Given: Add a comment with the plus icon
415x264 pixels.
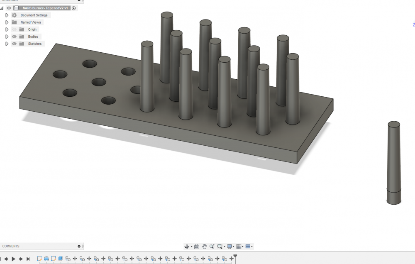Looking at the screenshot, I should tap(79, 246).
